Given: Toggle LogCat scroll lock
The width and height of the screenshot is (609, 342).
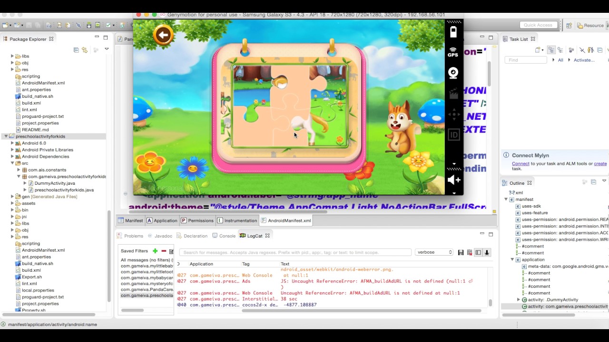Looking at the screenshot, I should 487,253.
